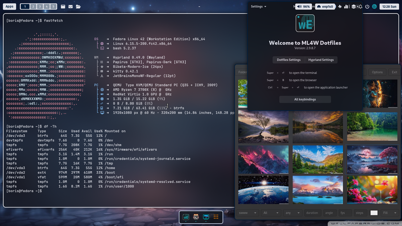Click the angle input field
Image resolution: width=402 pixels, height=226 pixels.
pos(330,213)
